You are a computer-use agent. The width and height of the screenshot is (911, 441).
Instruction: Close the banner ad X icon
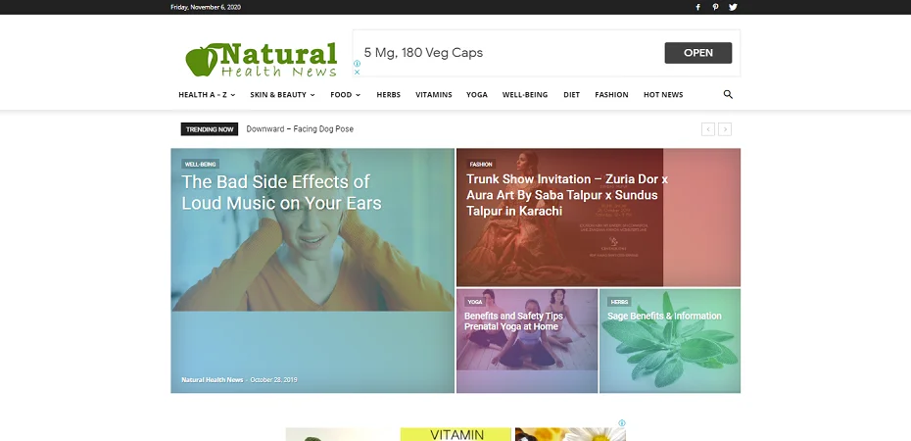[358, 73]
